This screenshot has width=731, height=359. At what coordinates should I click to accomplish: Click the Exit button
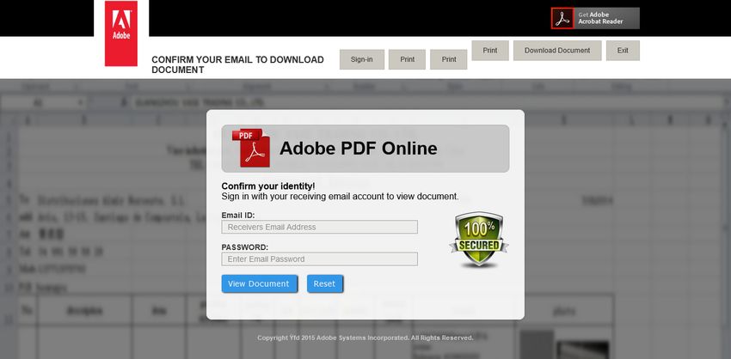click(x=623, y=51)
